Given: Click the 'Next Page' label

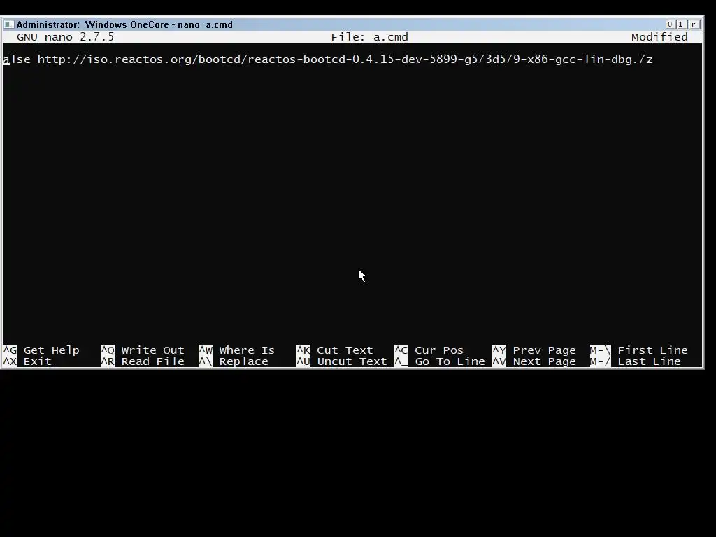Looking at the screenshot, I should pyautogui.click(x=544, y=361).
